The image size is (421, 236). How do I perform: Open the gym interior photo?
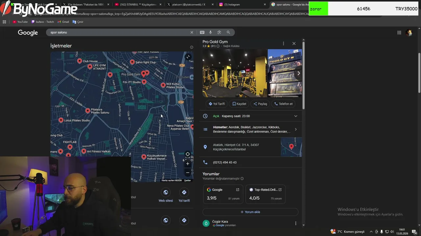point(235,73)
